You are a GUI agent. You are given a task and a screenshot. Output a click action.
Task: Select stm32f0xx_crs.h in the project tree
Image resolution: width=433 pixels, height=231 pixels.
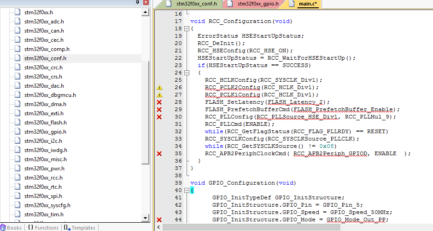(x=43, y=77)
